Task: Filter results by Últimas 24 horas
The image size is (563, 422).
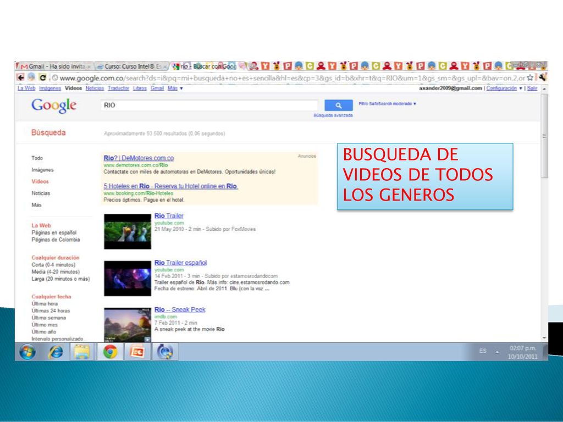Action: click(51, 311)
